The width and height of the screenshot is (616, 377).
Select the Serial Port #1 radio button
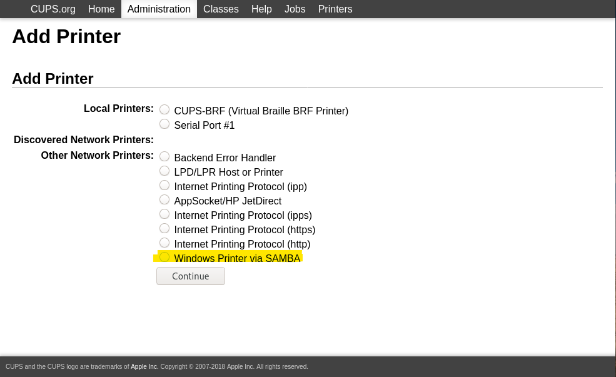pyautogui.click(x=164, y=124)
